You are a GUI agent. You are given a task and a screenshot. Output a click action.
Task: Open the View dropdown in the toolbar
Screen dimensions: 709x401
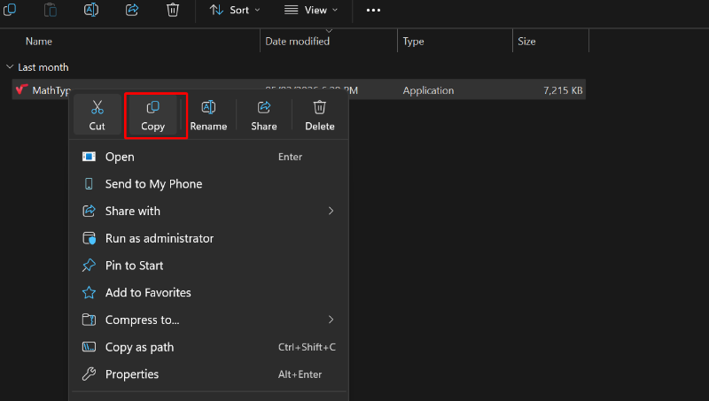pyautogui.click(x=311, y=10)
